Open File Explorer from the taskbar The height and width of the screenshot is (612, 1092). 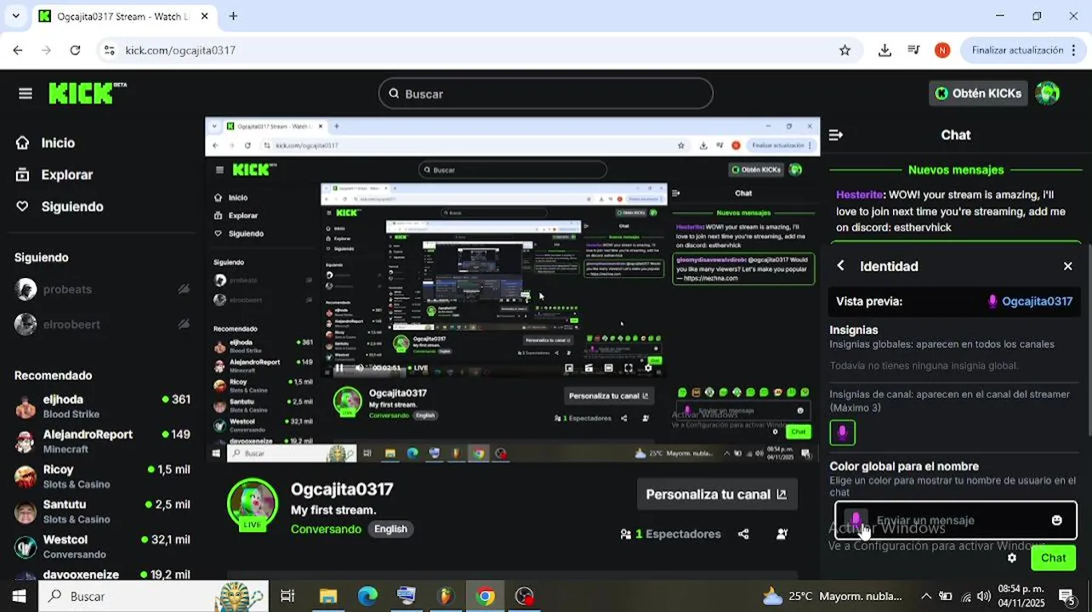click(328, 596)
